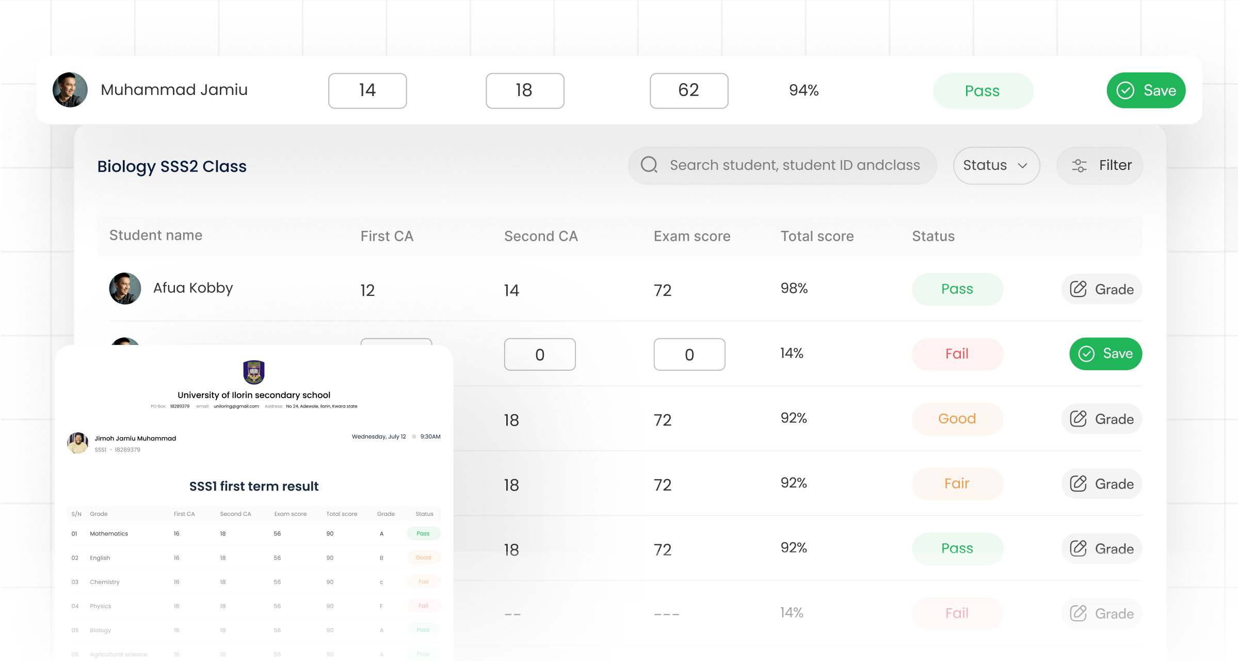1238x661 pixels.
Task: Edit Muhammad Jamiu's First CA field showing 14
Action: (367, 91)
